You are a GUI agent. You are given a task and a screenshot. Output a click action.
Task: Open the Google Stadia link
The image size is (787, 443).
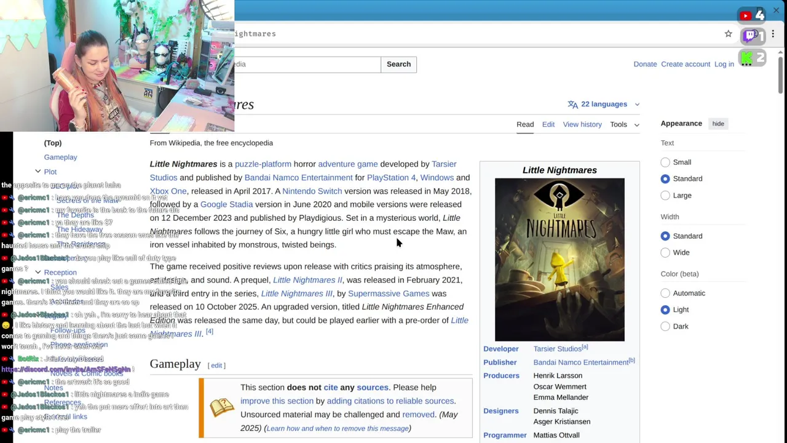226,204
